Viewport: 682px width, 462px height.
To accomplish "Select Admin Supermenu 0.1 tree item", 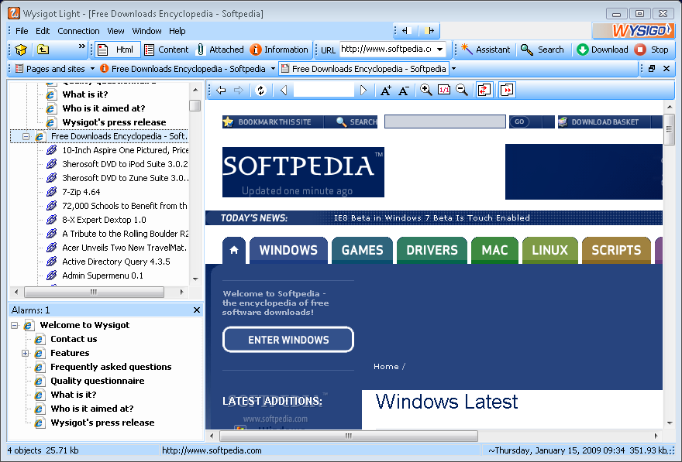I will tap(102, 275).
